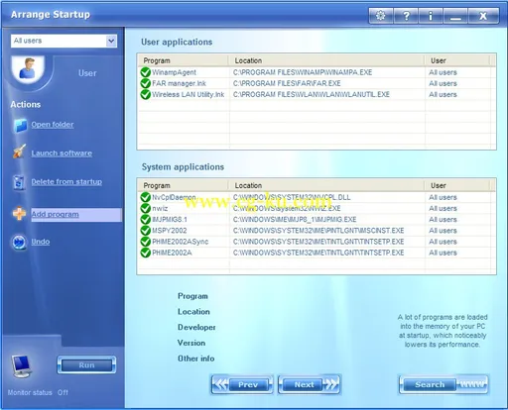The height and width of the screenshot is (410, 508).
Task: Click the trash icon for Delete from startup
Action: tap(19, 182)
